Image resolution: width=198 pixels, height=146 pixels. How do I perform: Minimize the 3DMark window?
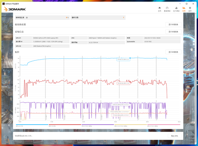pyautogui.click(x=180, y=4)
